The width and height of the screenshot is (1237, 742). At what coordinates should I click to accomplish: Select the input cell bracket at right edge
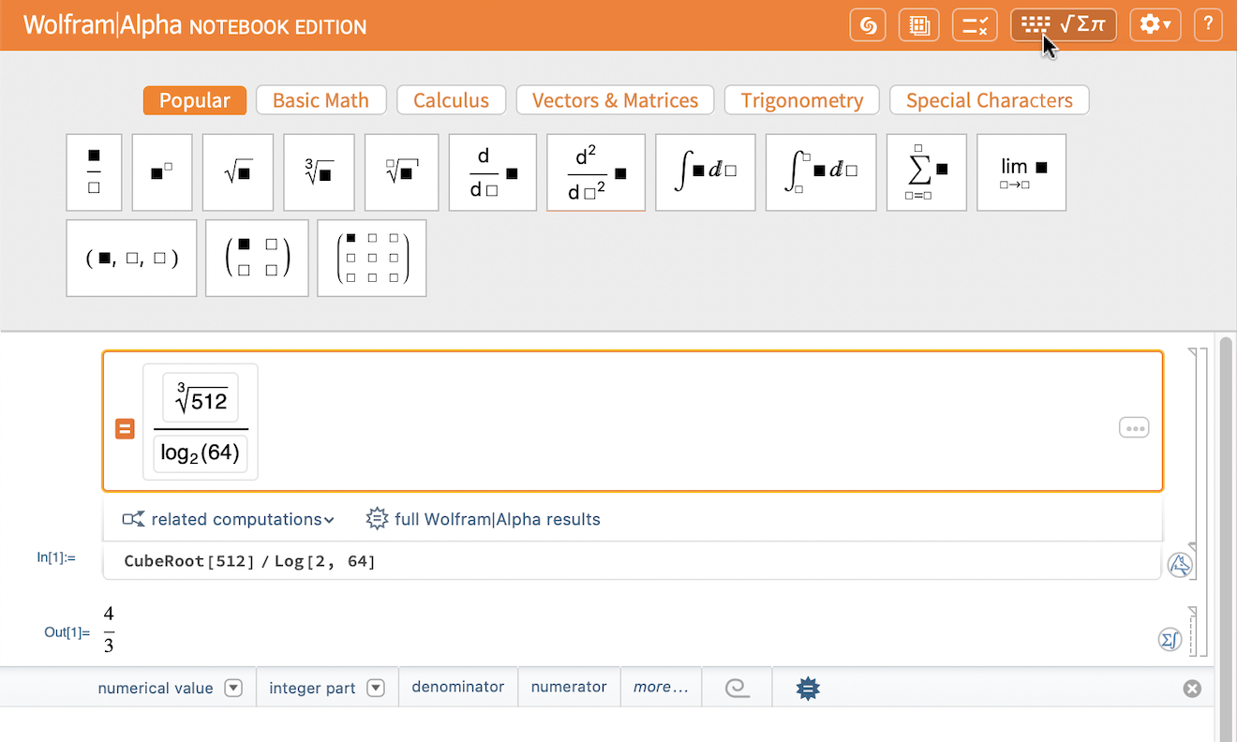(x=1193, y=450)
